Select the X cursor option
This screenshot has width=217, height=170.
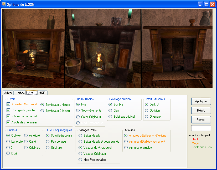coord(8,147)
